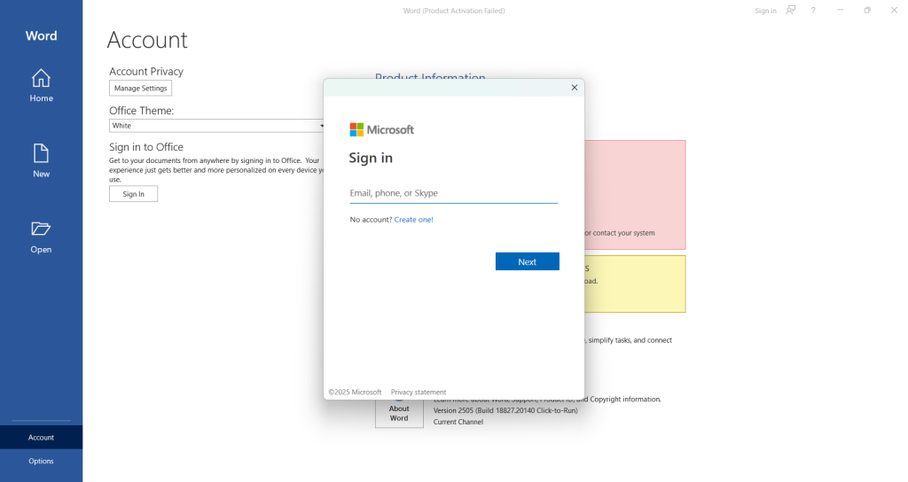This screenshot has height=482, width=908.
Task: Open the Privacy statement link
Action: [419, 392]
